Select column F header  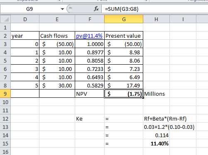tap(90, 19)
